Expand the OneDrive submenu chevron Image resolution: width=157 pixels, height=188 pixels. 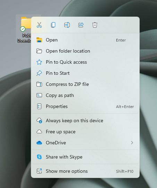[132, 143]
